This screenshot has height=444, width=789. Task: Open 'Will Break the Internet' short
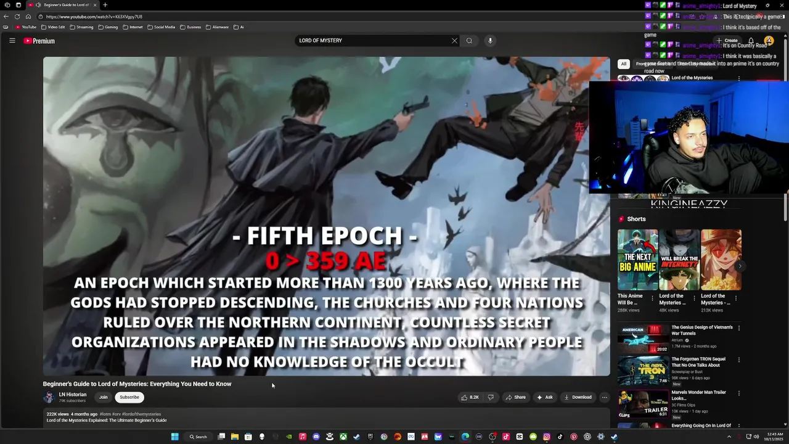point(679,260)
